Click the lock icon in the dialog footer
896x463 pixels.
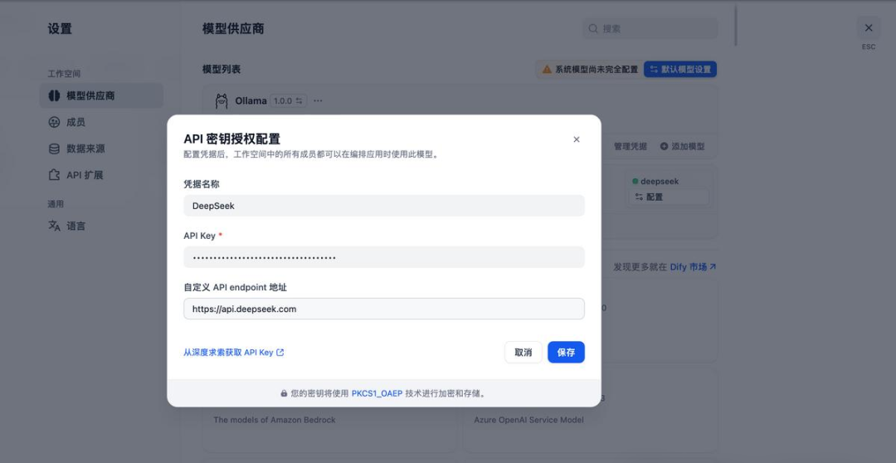pos(284,393)
